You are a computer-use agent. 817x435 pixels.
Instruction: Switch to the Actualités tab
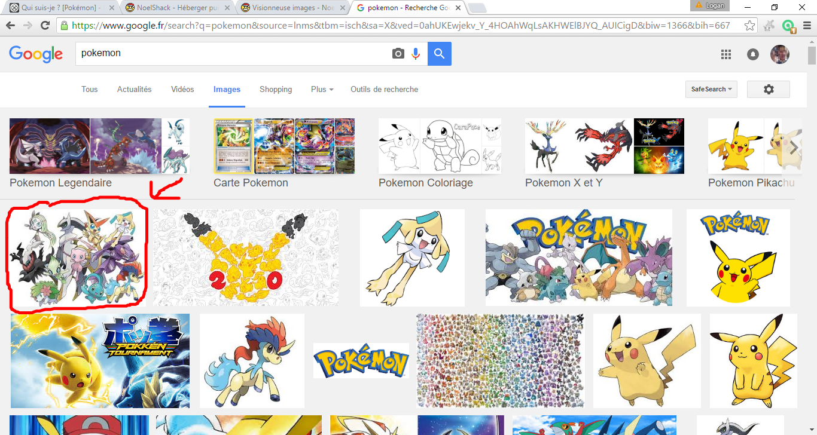click(x=134, y=89)
